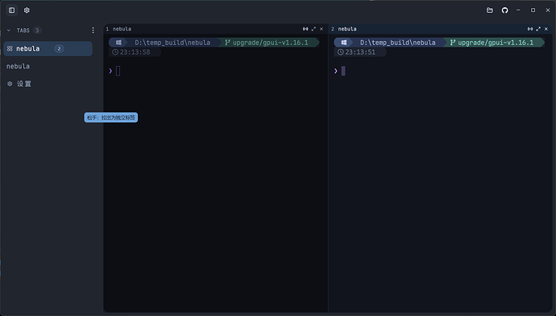Image resolution: width=556 pixels, height=316 pixels.
Task: Click the '2 nebula' pane title
Action: point(343,29)
